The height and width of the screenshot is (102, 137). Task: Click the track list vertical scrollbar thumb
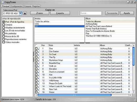click(134, 56)
